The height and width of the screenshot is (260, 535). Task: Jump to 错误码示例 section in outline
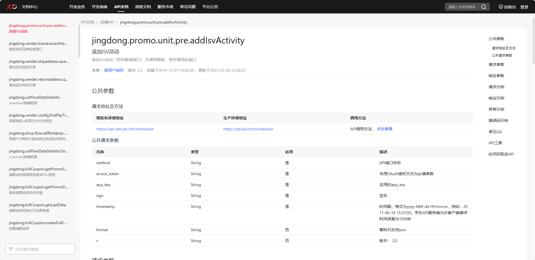tap(498, 120)
